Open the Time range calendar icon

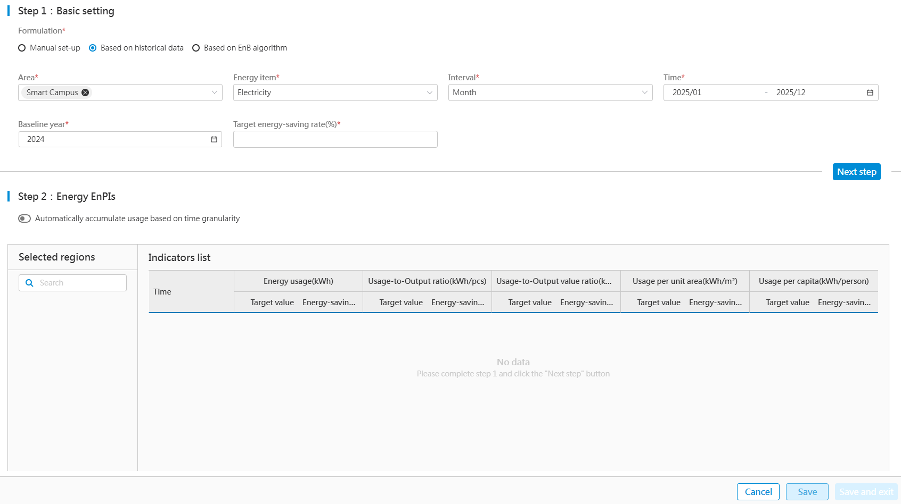click(x=870, y=93)
